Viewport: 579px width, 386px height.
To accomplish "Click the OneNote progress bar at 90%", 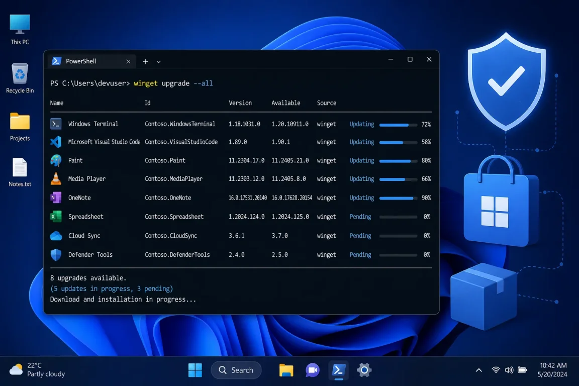I will coord(398,199).
